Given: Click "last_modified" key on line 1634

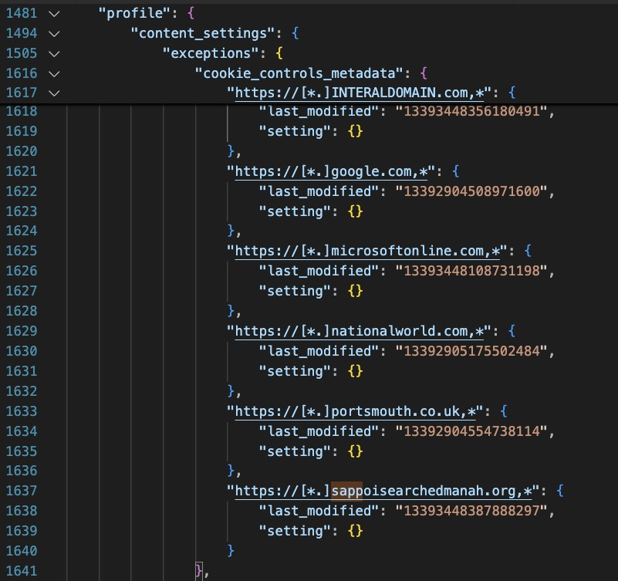Looking at the screenshot, I should pyautogui.click(x=319, y=431).
